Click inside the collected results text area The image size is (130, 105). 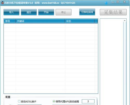pos(112,62)
